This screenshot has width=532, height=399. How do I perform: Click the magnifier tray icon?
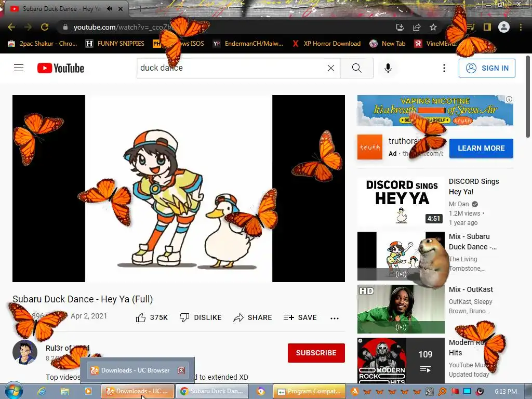pyautogui.click(x=442, y=392)
